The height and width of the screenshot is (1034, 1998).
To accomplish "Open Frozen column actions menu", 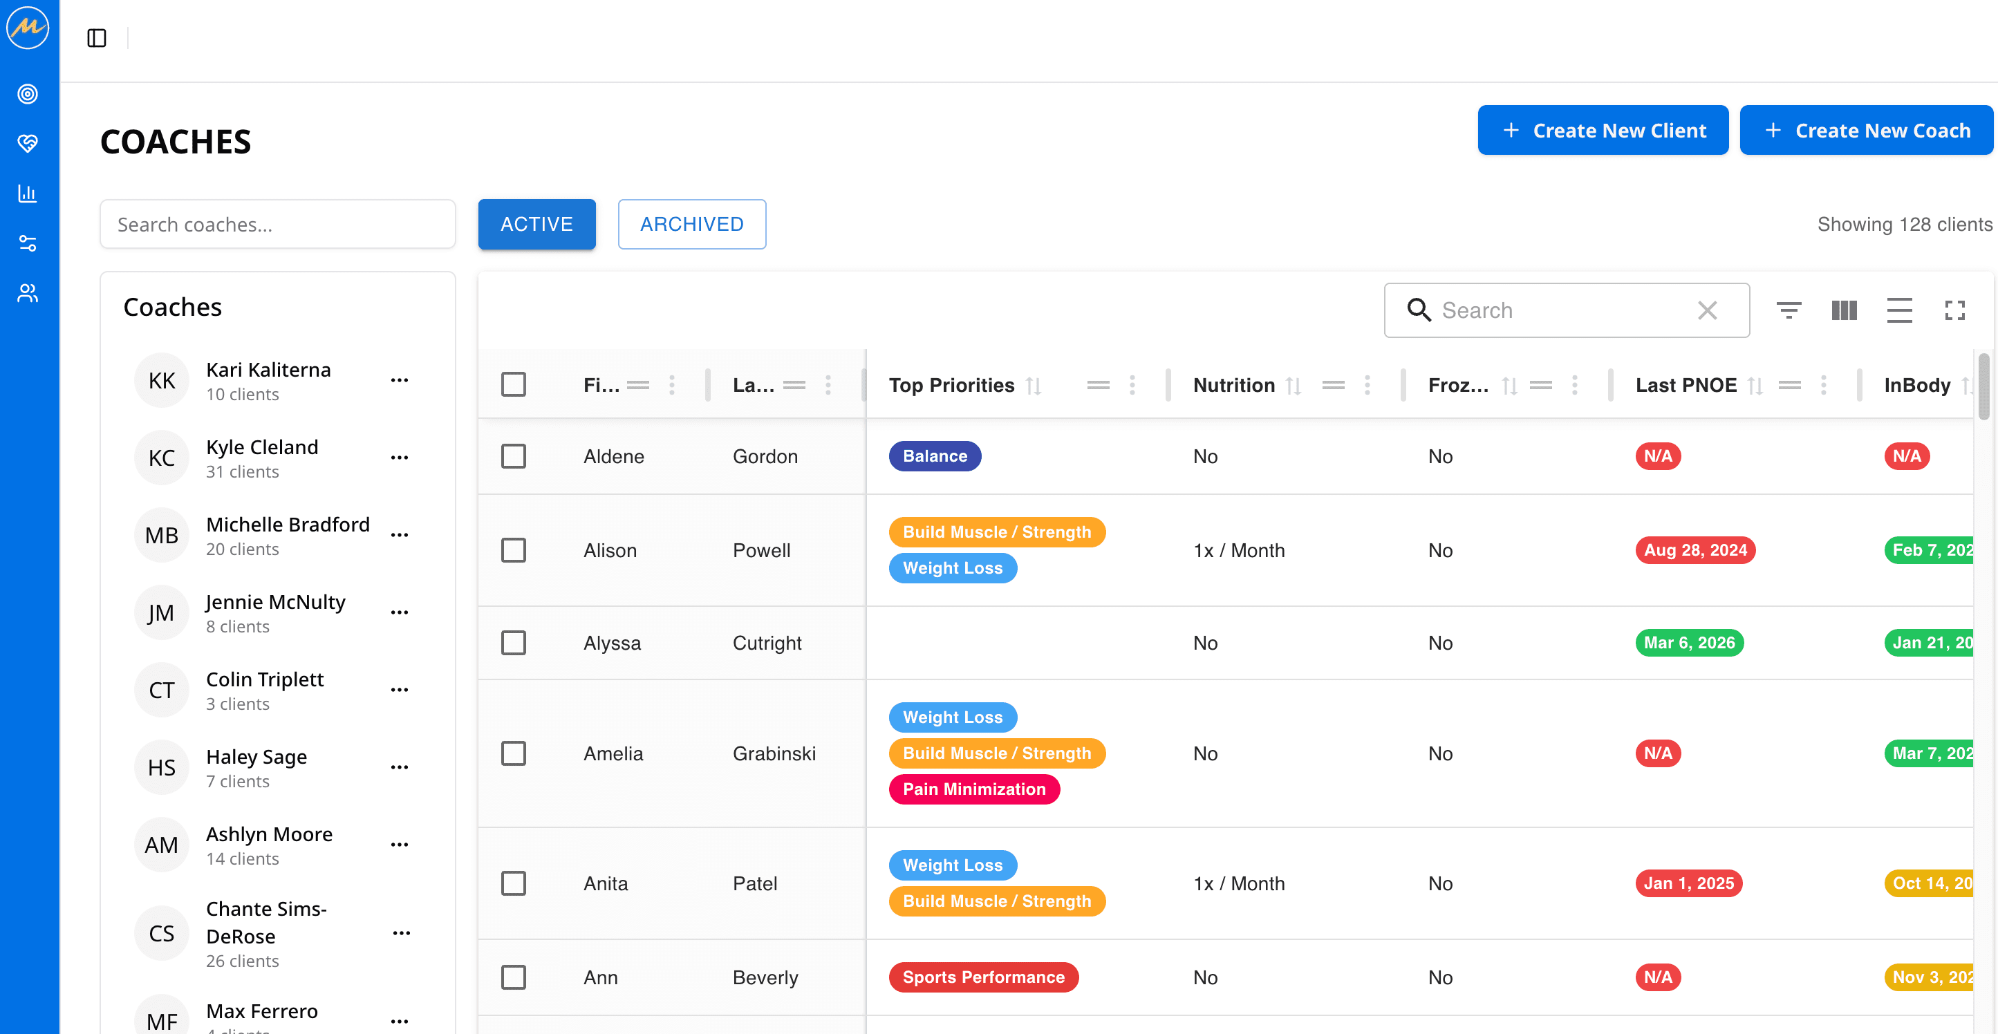I will point(1574,386).
